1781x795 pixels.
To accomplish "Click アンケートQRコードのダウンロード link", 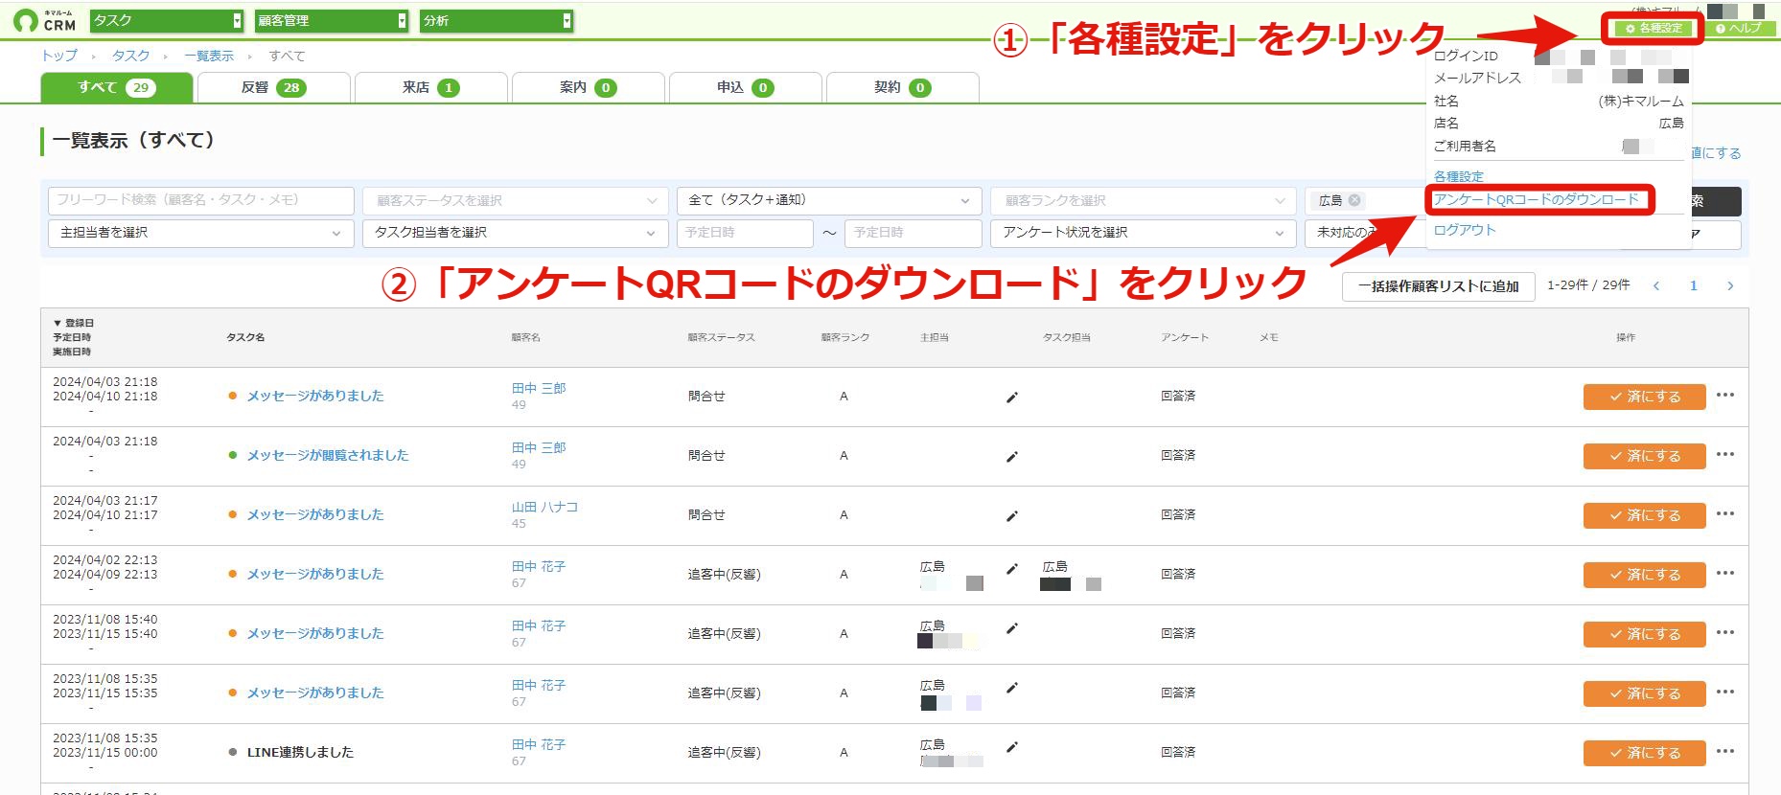I will point(1536,199).
